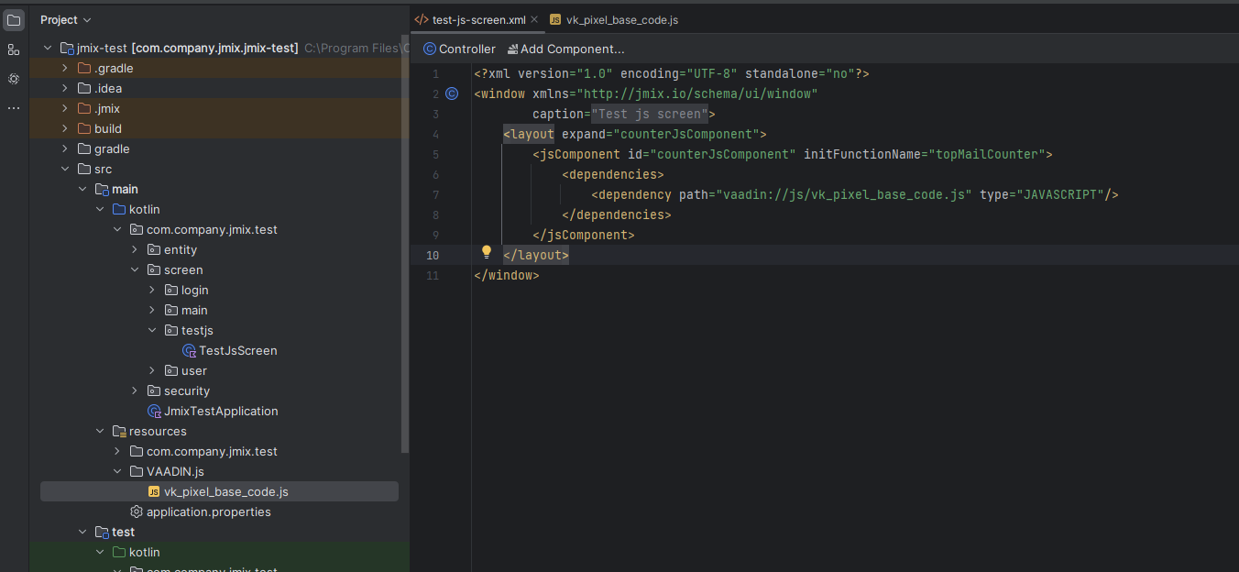Open the Jmix tool window icon
1239x572 pixels.
13,79
